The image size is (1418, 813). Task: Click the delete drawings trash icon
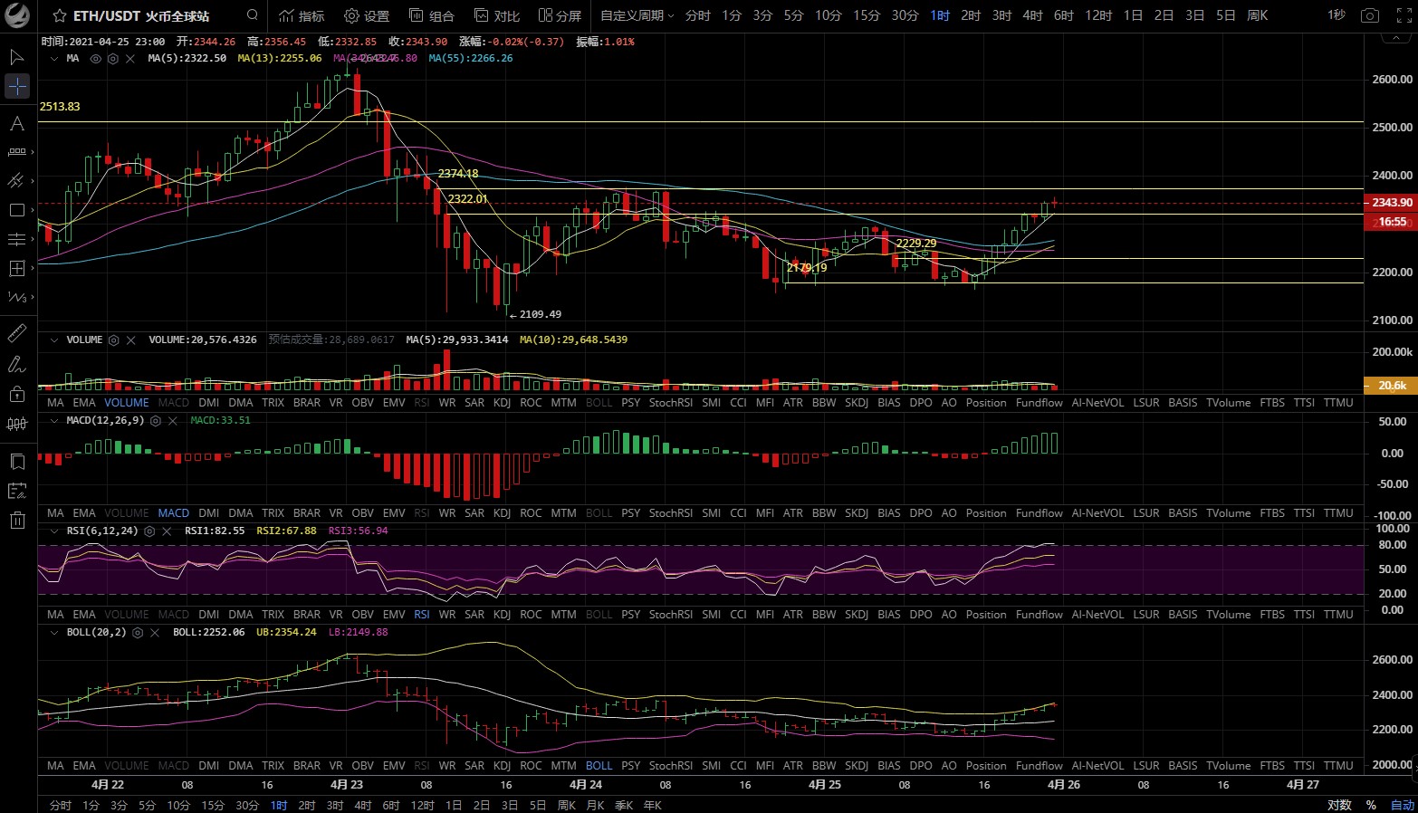16,520
